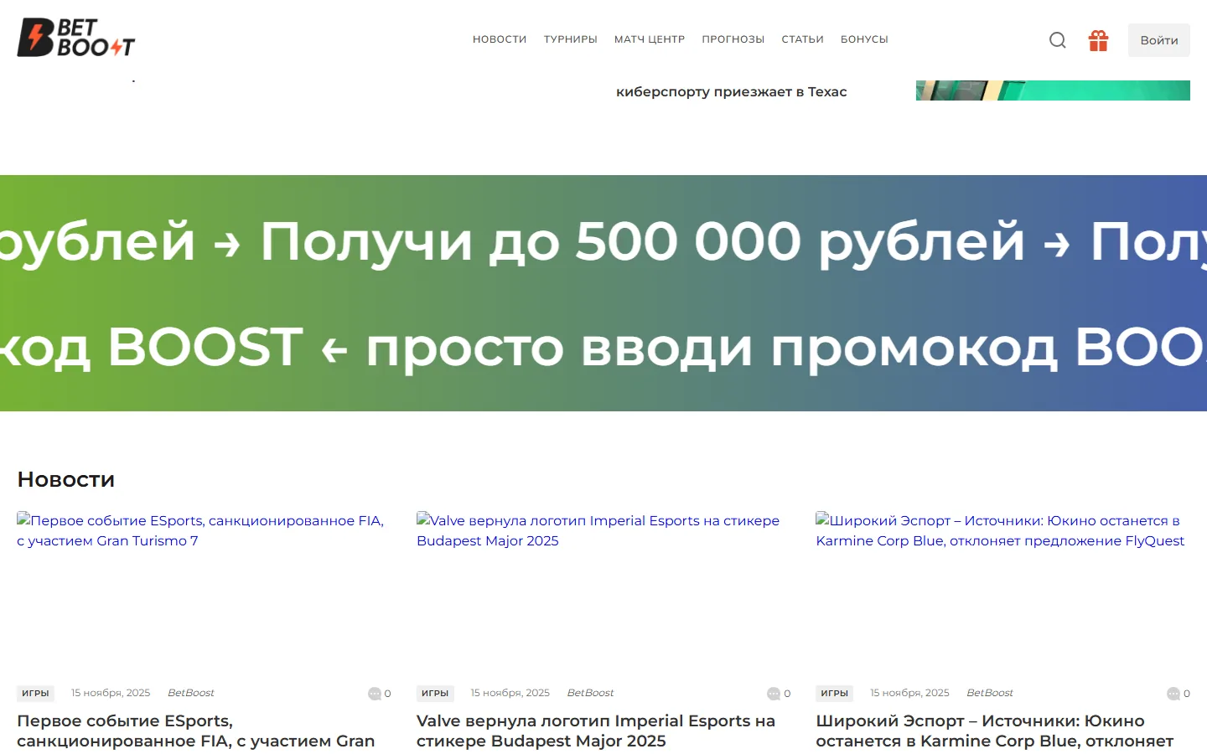This screenshot has width=1207, height=754.
Task: Click the search magnifier icon
Action: click(x=1058, y=40)
